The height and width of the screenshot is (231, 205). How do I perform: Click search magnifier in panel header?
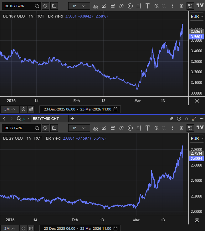(19, 118)
